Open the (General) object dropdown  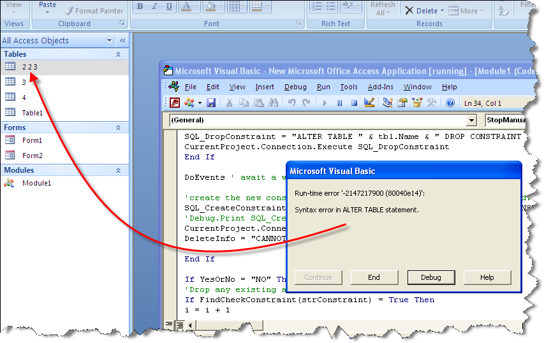[x=471, y=120]
